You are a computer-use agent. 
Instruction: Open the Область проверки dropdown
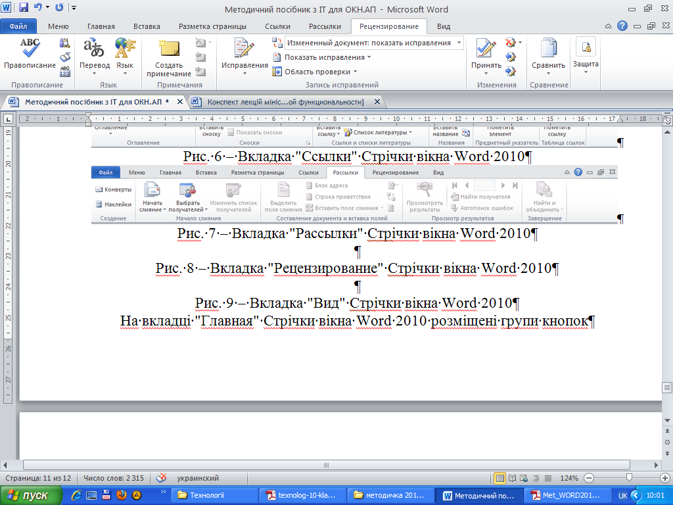315,72
